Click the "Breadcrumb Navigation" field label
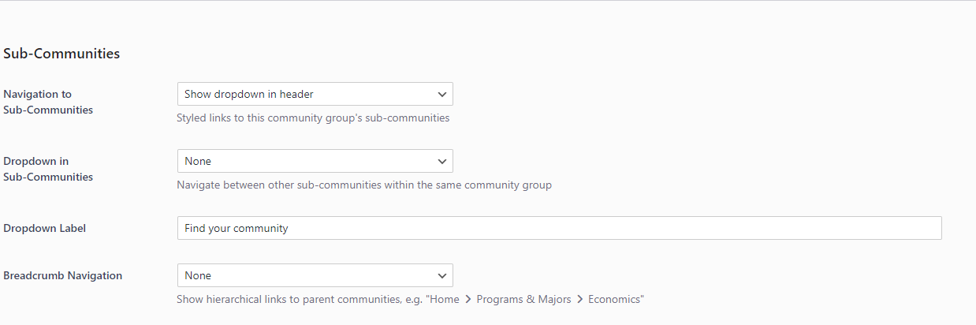This screenshot has width=976, height=325. point(63,275)
